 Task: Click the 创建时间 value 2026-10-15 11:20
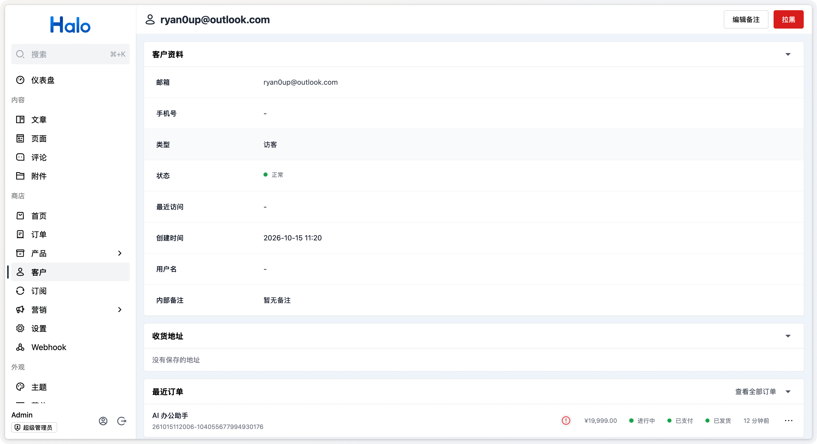[x=292, y=238]
